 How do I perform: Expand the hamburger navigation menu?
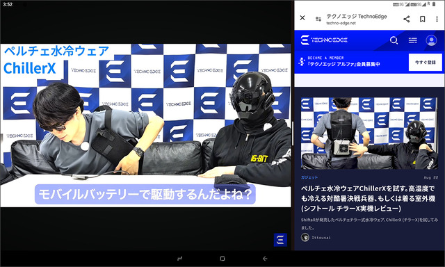point(412,40)
